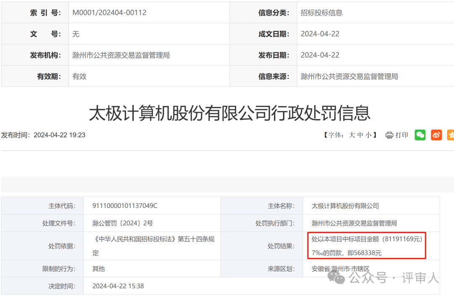Viewport: 454px width, 296px height.
Task: Click the 决定时间 label
Action: [62, 286]
